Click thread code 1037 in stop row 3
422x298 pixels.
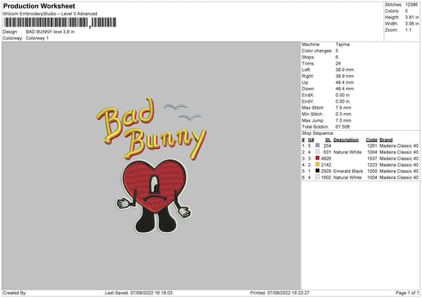(x=372, y=158)
